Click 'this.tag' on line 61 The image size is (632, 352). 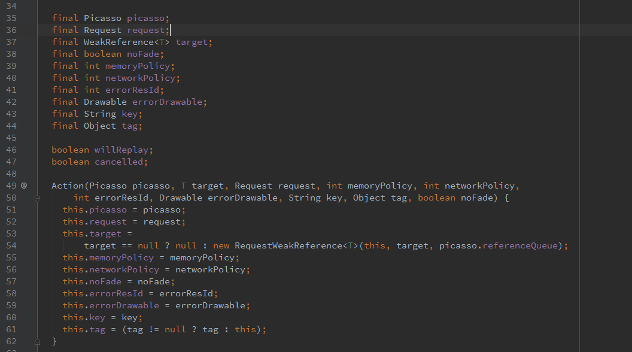tap(84, 329)
